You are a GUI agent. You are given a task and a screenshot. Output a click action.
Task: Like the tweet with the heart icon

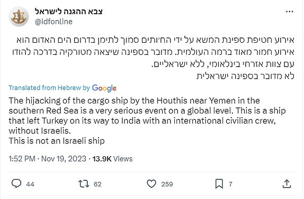pos(151,184)
